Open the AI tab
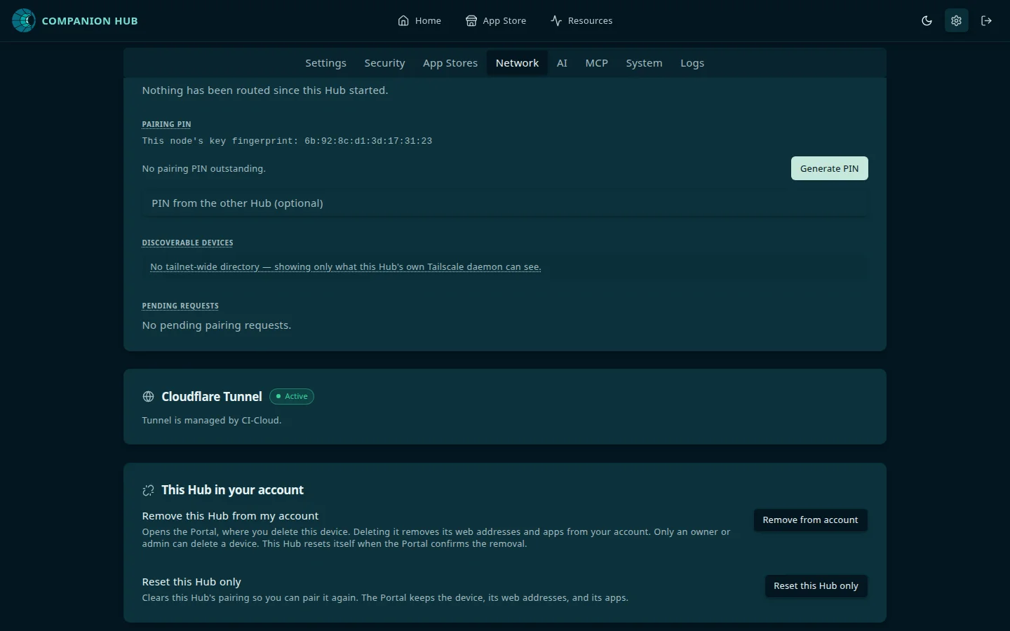The image size is (1010, 631). (x=562, y=63)
